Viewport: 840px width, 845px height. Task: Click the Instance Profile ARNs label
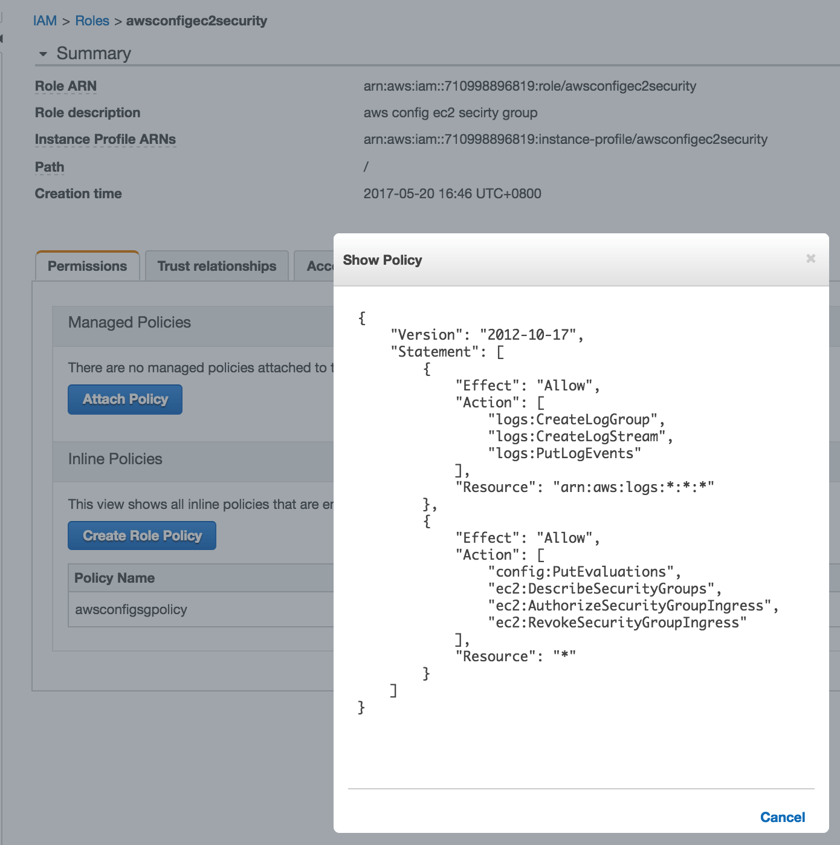click(105, 139)
